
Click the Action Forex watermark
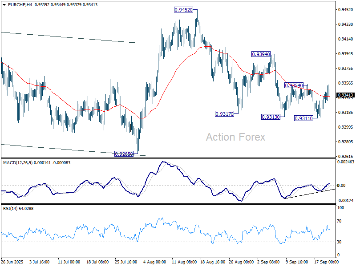(x=235, y=137)
